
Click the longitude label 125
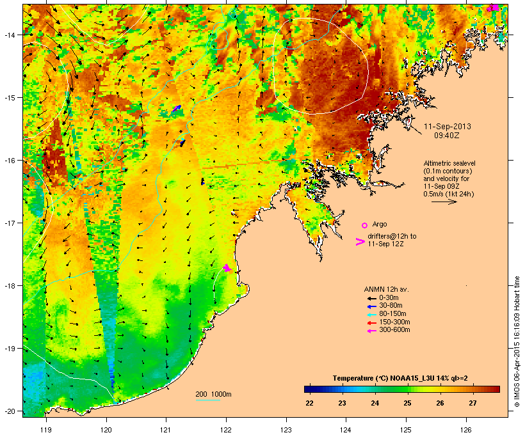coord(406,430)
